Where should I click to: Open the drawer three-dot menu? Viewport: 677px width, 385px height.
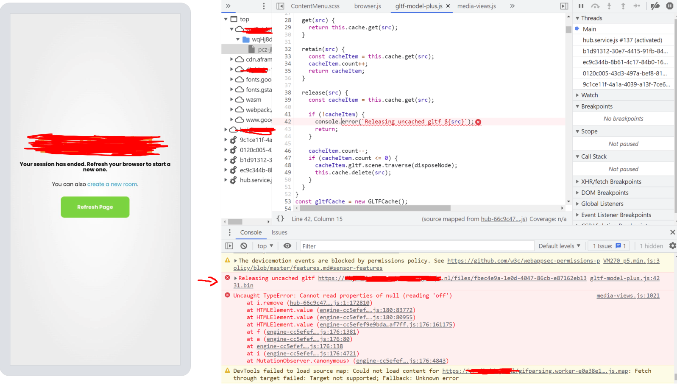click(229, 232)
